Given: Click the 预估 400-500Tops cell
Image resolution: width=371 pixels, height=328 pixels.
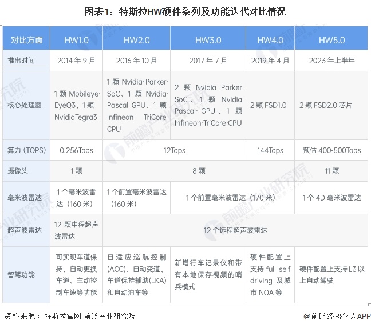Looking at the screenshot, I should pos(331,150).
